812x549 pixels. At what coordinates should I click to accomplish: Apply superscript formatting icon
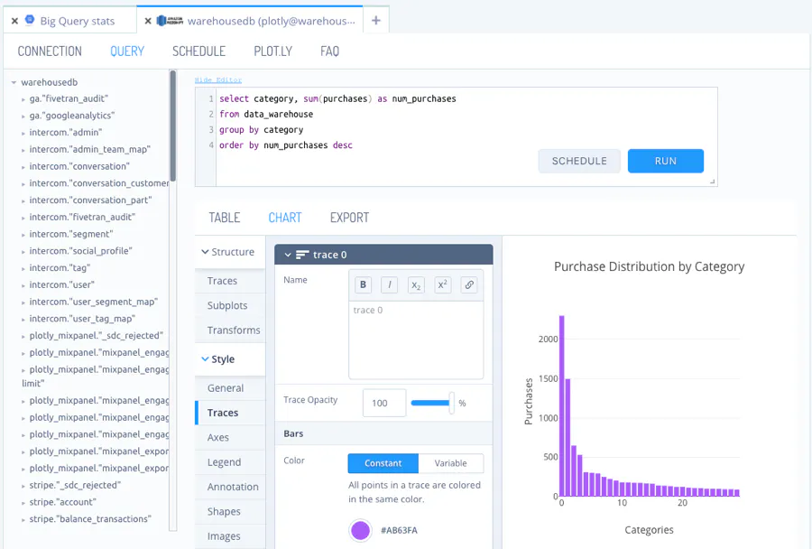coord(443,284)
